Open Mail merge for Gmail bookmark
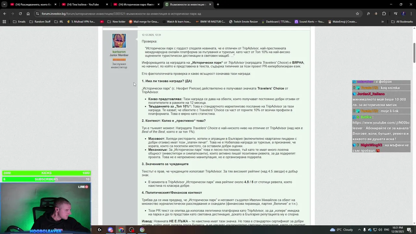The height and width of the screenshot is (234, 416). point(144,22)
